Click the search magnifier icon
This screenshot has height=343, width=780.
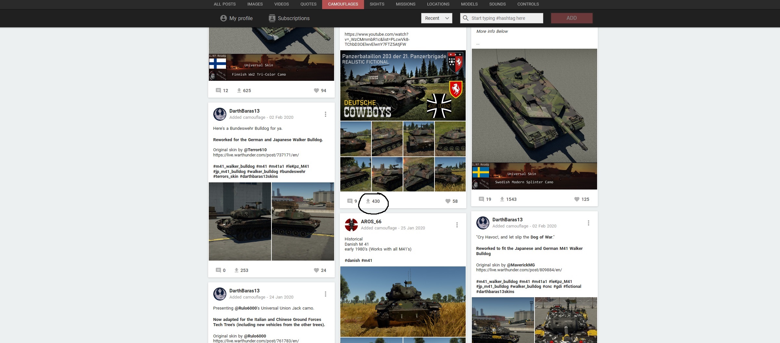click(466, 18)
